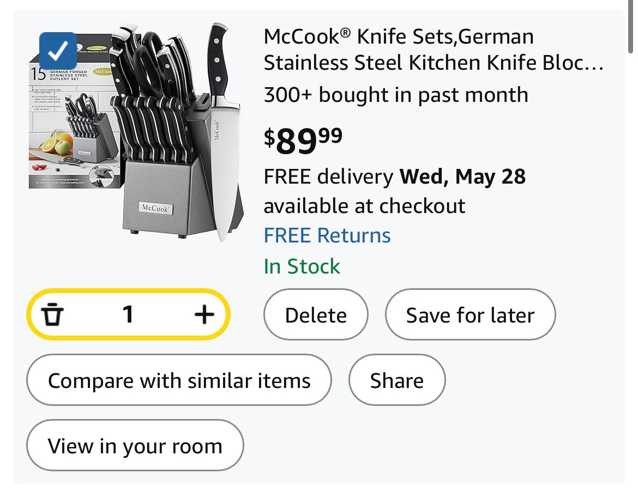Click 300+ bought in past month text
The width and height of the screenshot is (638, 492).
396,95
